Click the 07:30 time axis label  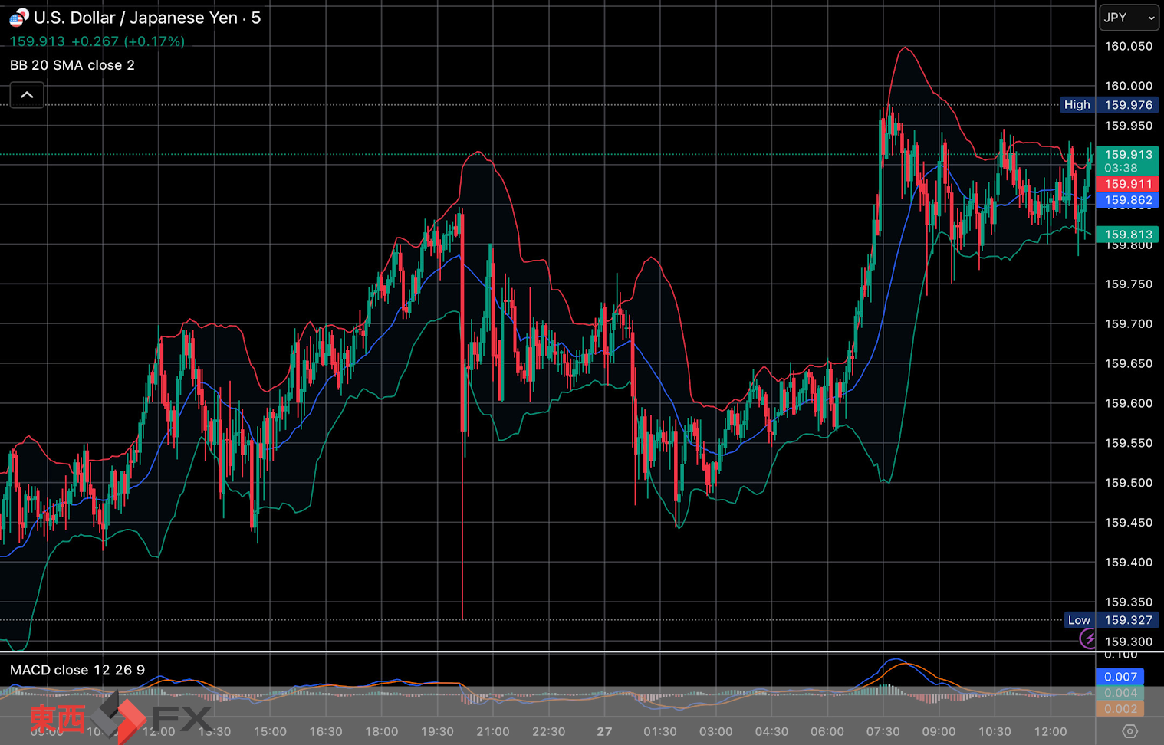point(883,731)
